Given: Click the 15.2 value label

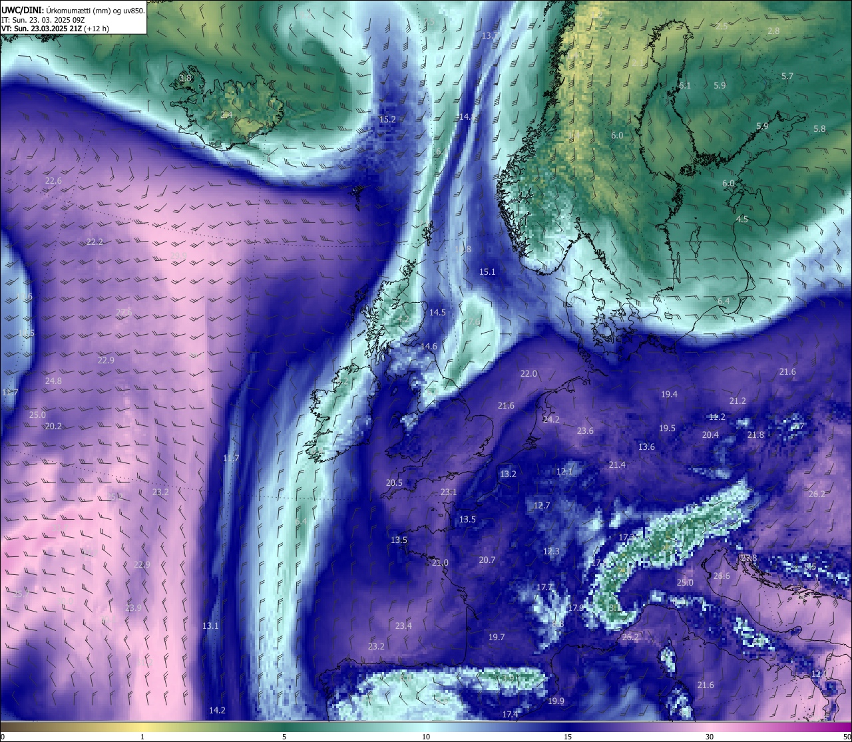Looking at the screenshot, I should click(x=387, y=119).
